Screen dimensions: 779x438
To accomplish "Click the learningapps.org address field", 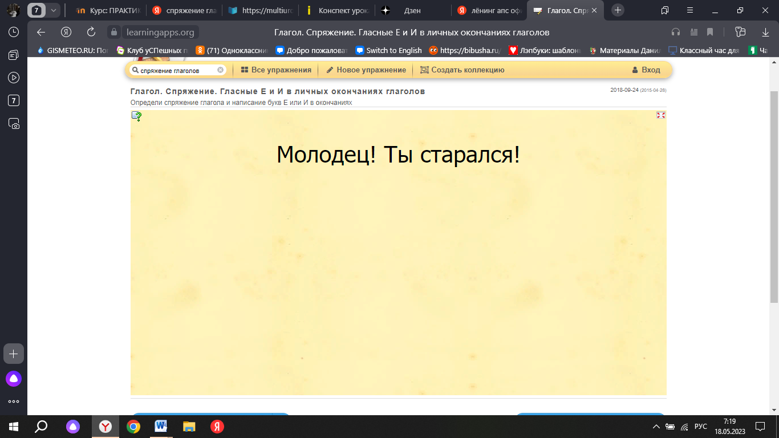I will [159, 33].
